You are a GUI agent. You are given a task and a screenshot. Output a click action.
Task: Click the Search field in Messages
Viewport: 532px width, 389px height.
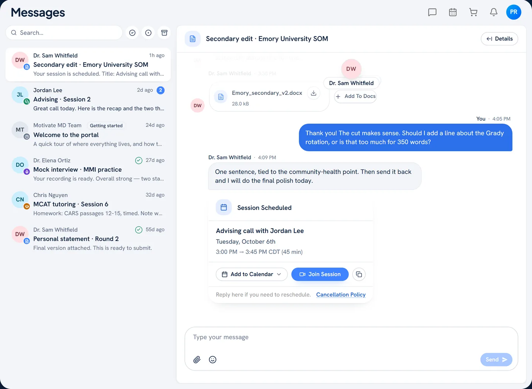(64, 33)
